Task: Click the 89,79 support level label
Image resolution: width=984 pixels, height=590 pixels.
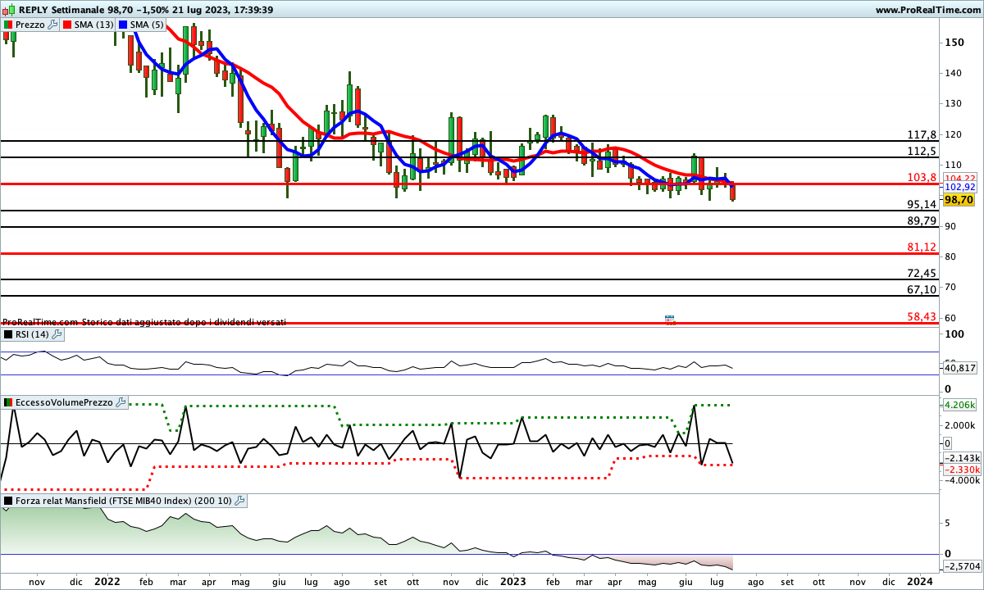Action: click(922, 221)
